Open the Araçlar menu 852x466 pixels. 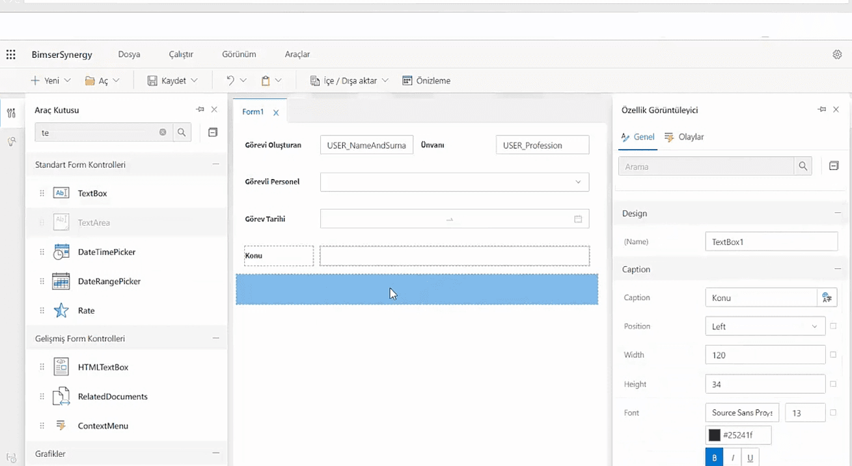click(x=297, y=55)
